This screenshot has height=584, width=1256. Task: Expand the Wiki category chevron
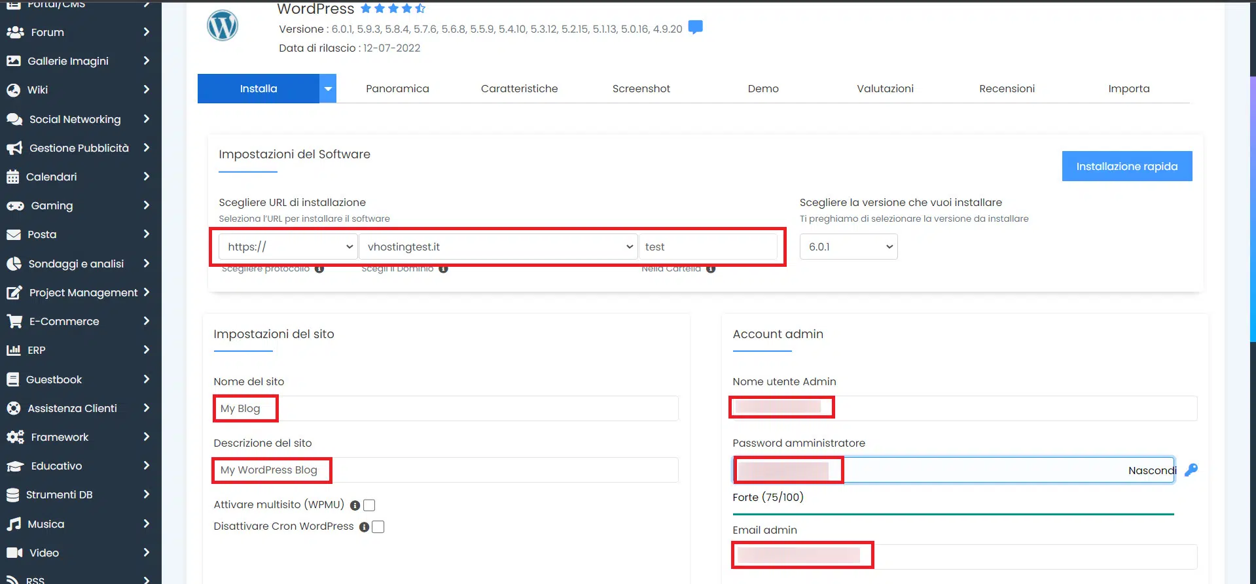[147, 90]
